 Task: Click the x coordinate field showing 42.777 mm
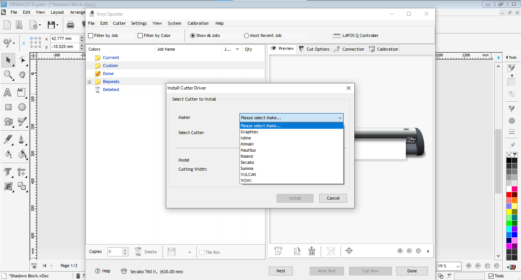tap(65, 39)
